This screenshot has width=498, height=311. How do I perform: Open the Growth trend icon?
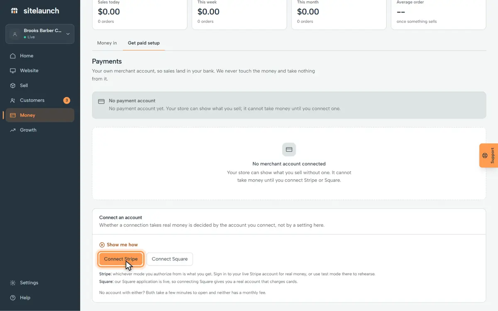pos(13,130)
